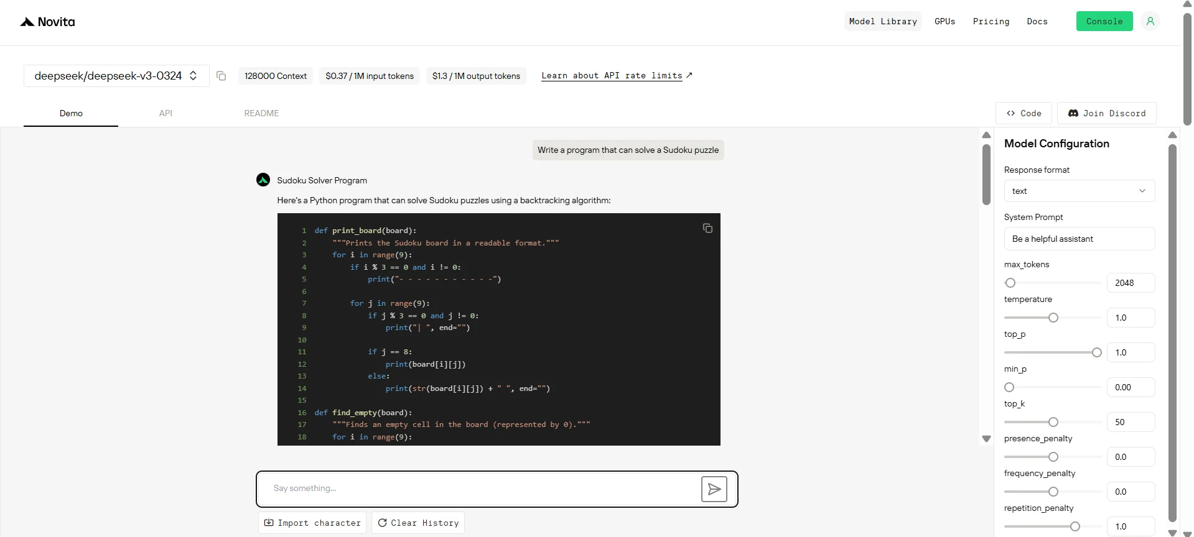Click the min_p value field 0.00
This screenshot has width=1194, height=537.
(x=1131, y=387)
